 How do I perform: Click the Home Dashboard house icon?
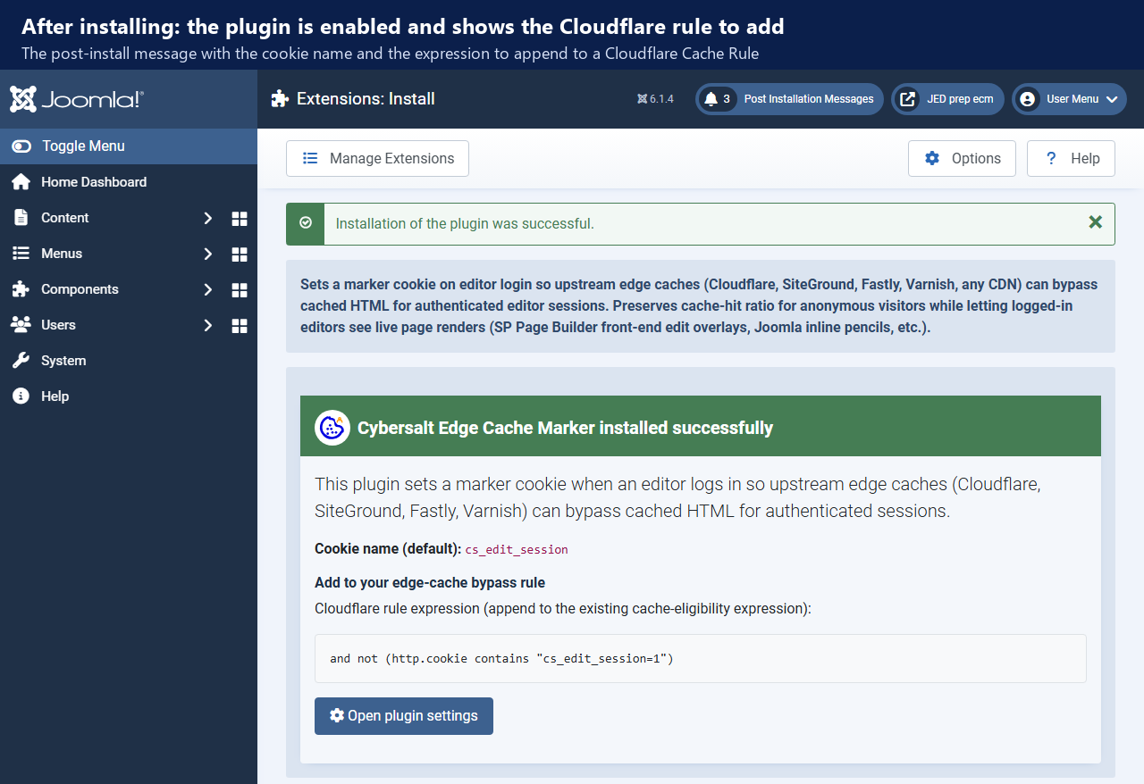[21, 182]
